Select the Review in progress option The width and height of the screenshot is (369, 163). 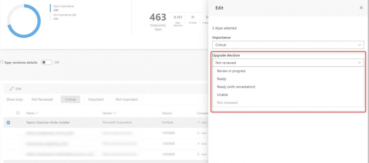(231, 71)
